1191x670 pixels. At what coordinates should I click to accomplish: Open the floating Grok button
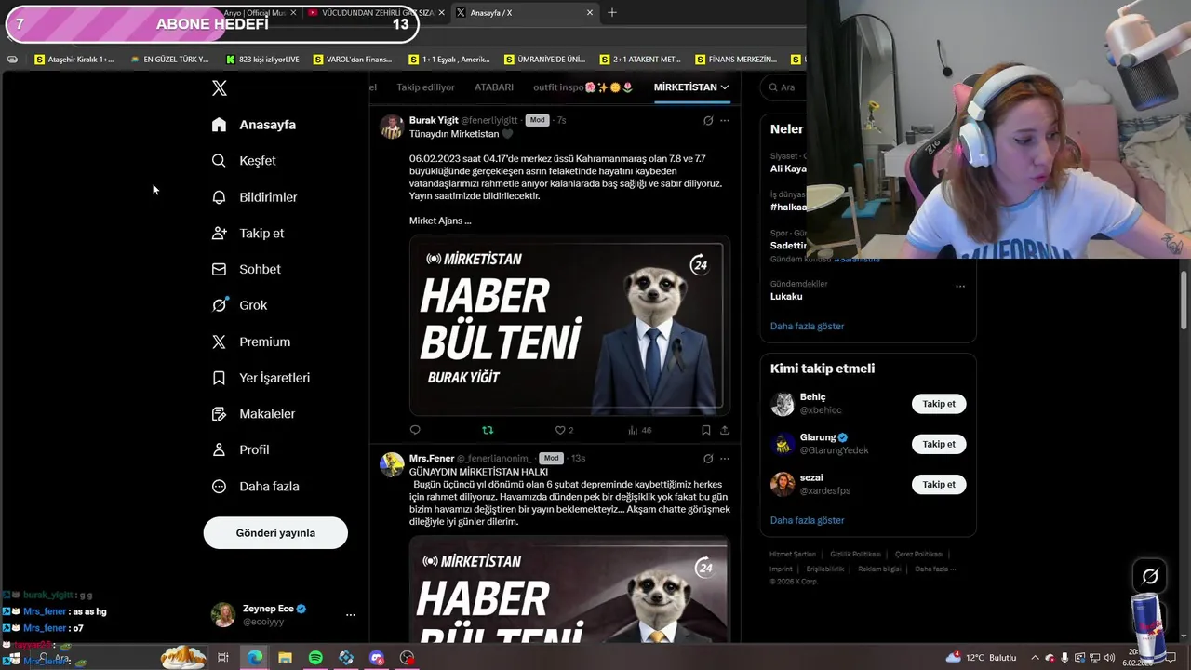[1150, 577]
